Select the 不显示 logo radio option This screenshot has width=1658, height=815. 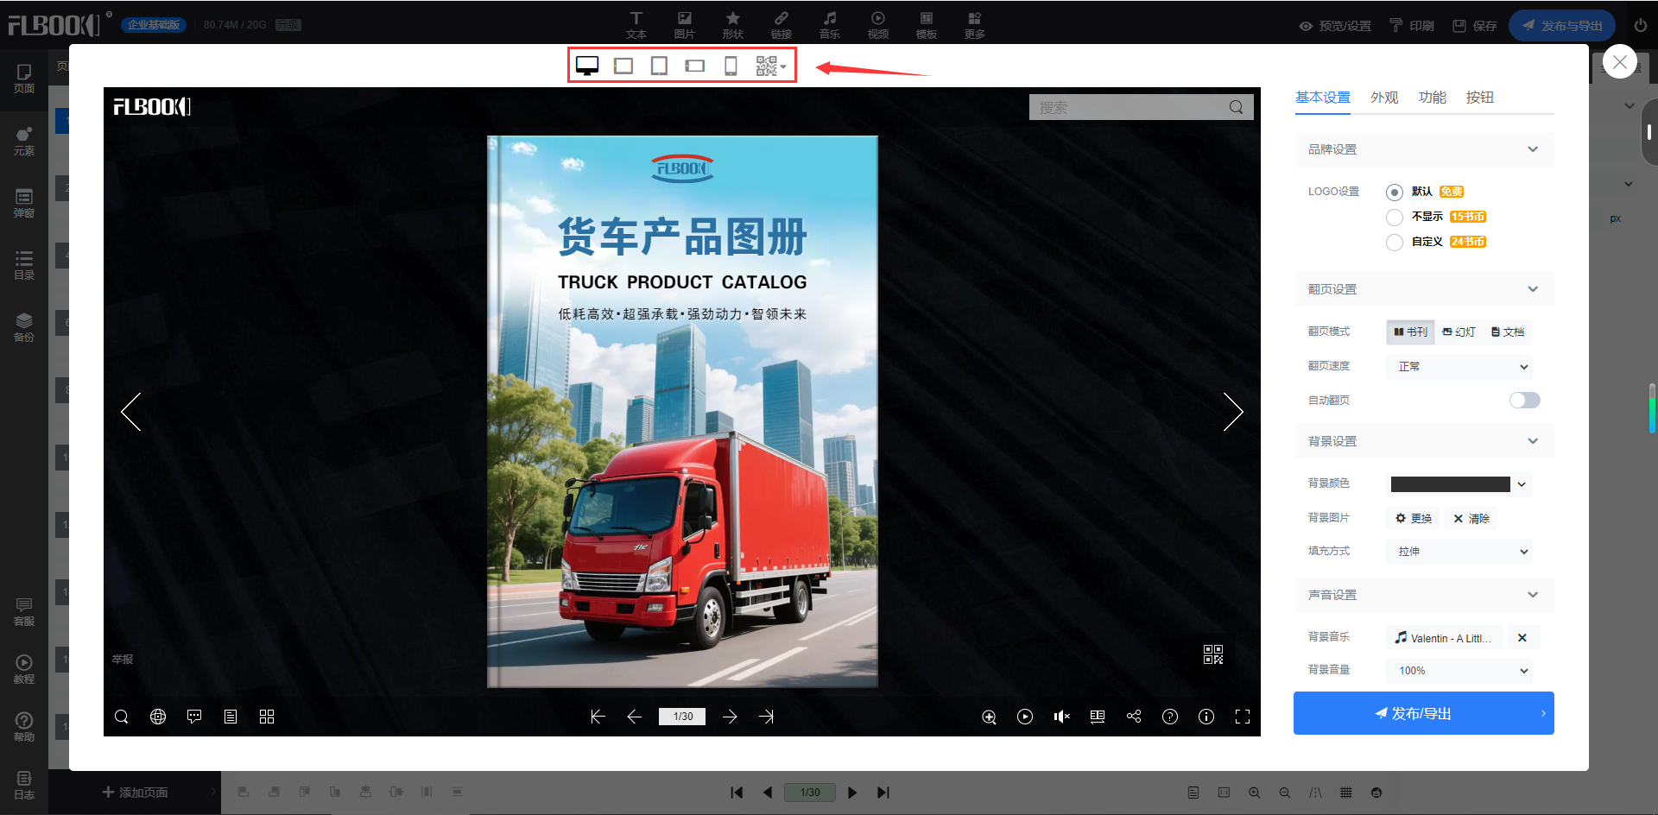pos(1394,218)
